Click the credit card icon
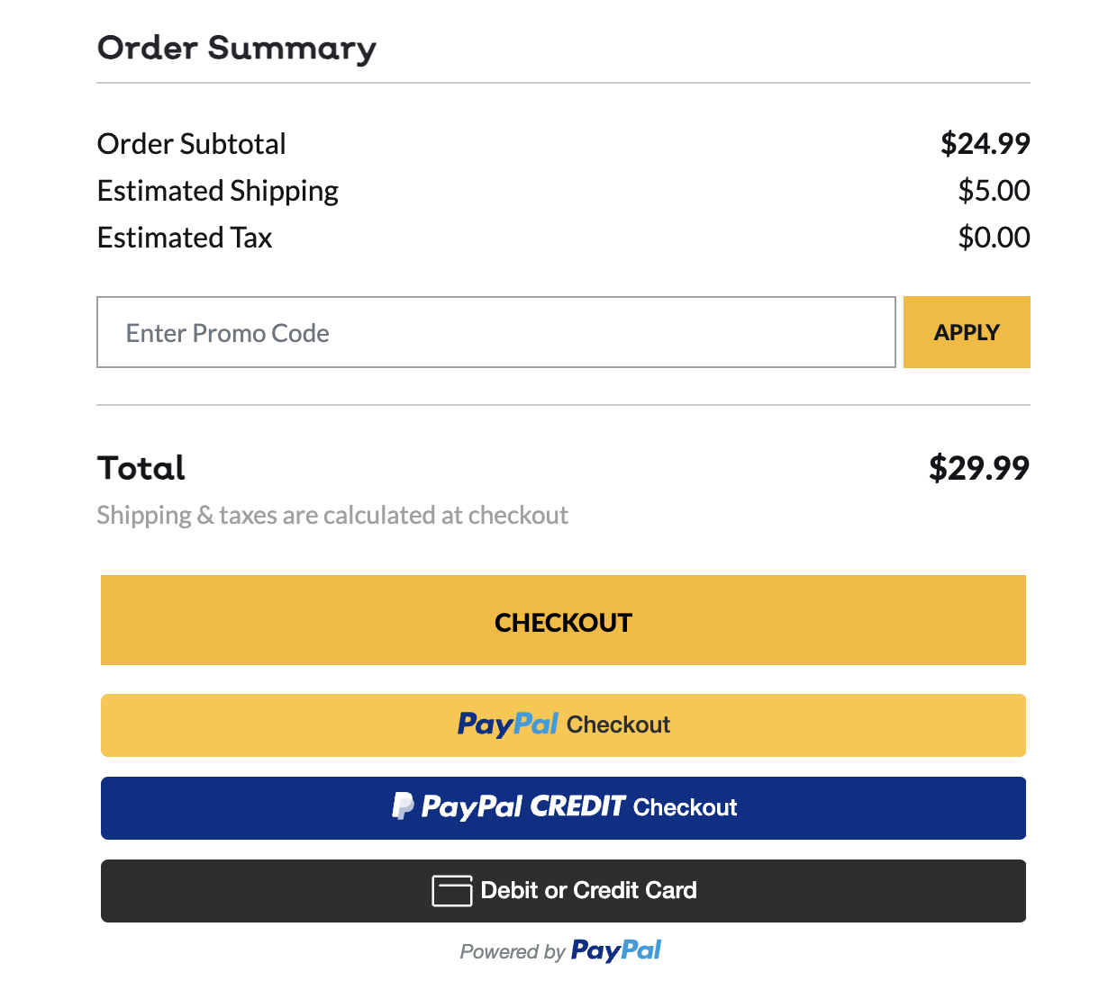This screenshot has width=1099, height=1008. click(452, 891)
